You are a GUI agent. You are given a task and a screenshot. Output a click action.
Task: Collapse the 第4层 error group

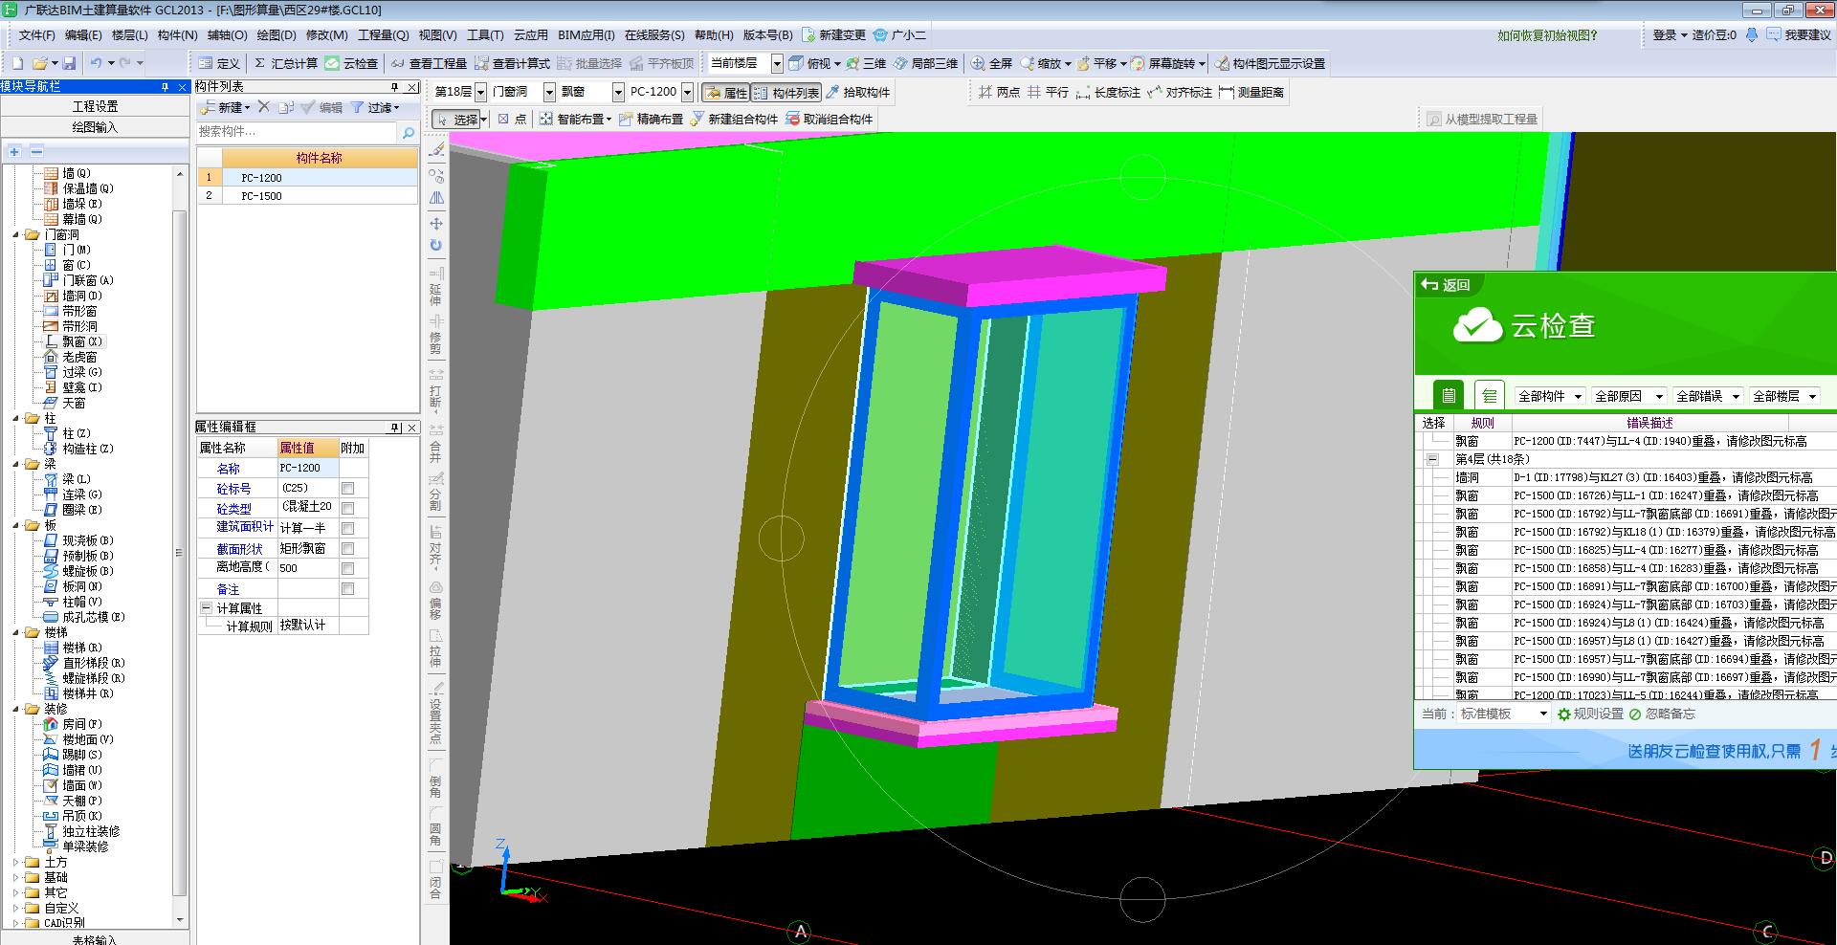(1432, 459)
